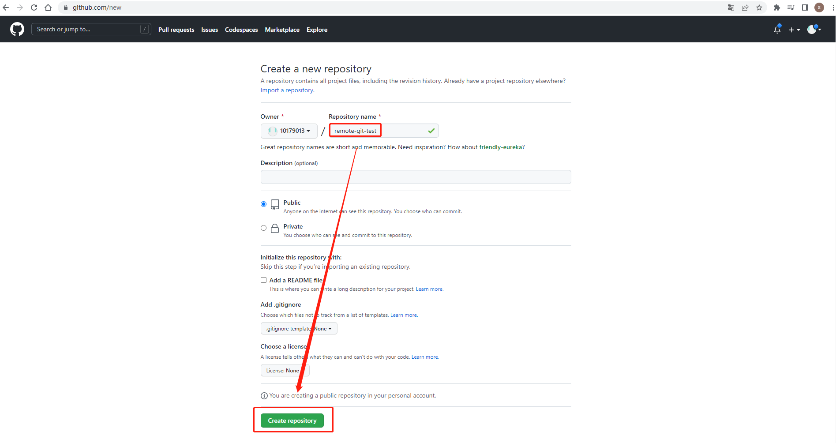
Task: Reload the page with the refresh icon
Action: click(34, 8)
